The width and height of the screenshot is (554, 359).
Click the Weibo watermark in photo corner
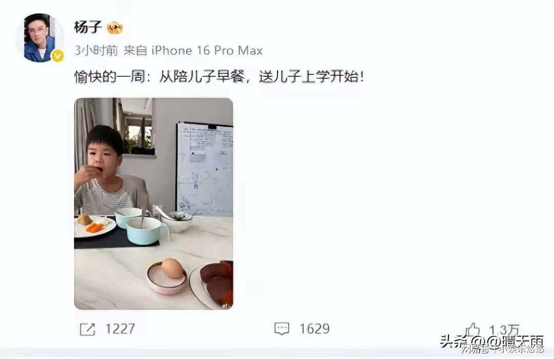(x=225, y=305)
